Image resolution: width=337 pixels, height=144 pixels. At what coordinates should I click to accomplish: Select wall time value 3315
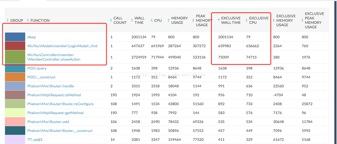136,86
